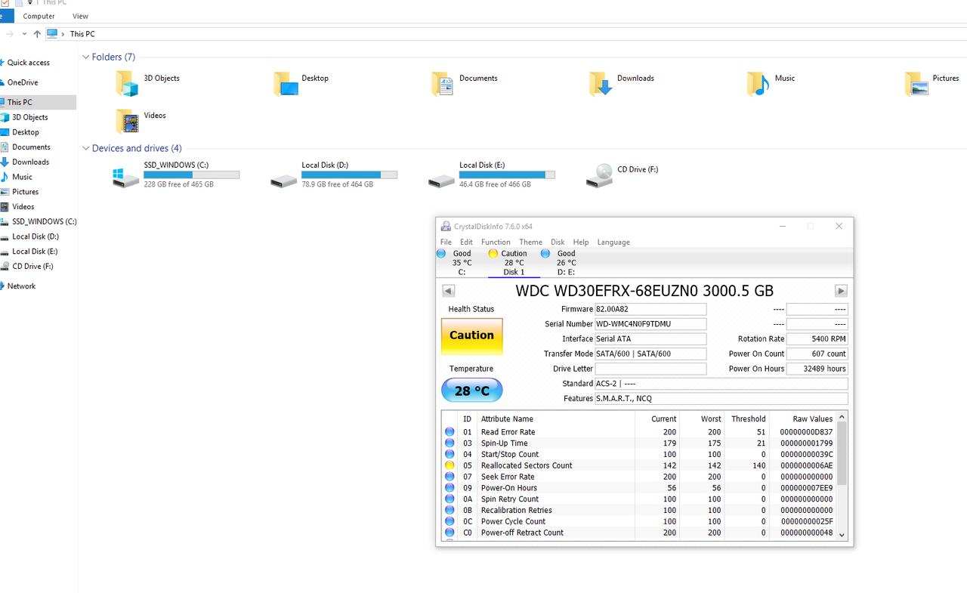Select the Local Disk (D:) drive icon
Image resolution: width=967 pixels, height=593 pixels.
pyautogui.click(x=284, y=180)
